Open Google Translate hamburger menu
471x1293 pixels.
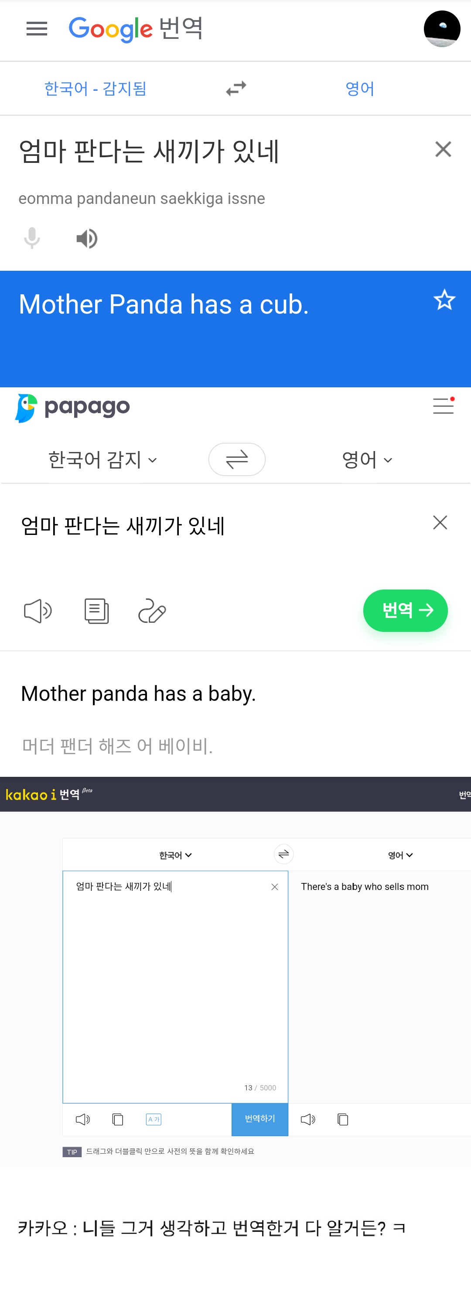coord(37,29)
